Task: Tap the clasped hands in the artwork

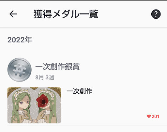Action: 34,121
